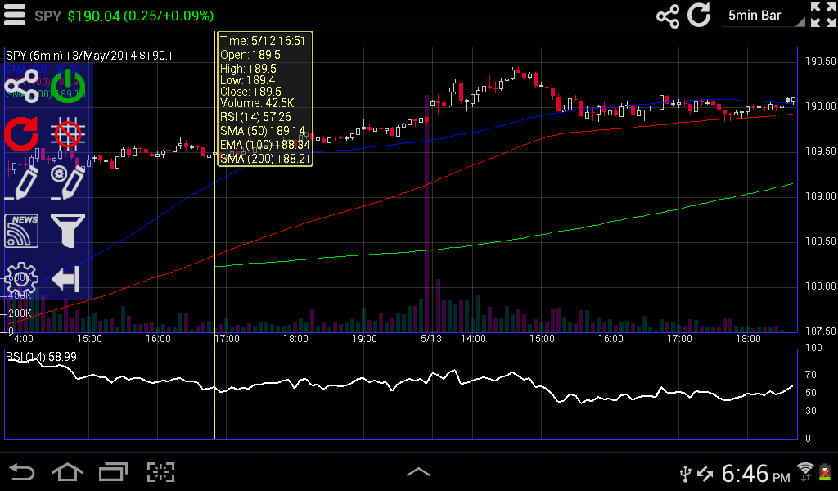Open the hamburger menu
Image resolution: width=838 pixels, height=491 pixels.
tap(15, 15)
